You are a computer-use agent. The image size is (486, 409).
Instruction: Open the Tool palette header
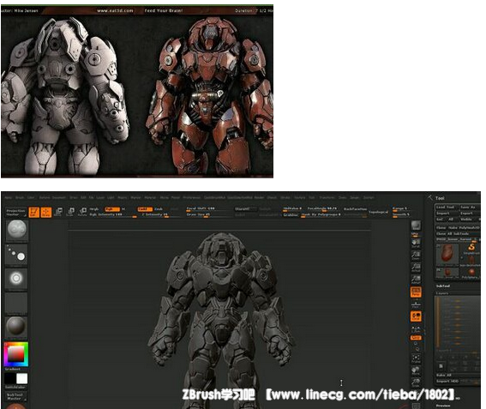coord(440,198)
